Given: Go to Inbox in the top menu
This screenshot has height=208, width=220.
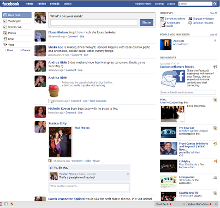Looking at the screenshot, I should pyautogui.click(x=68, y=4).
